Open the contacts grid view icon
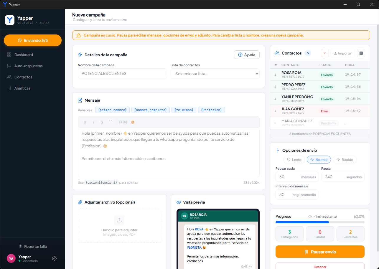The image size is (379, 269). (361, 53)
